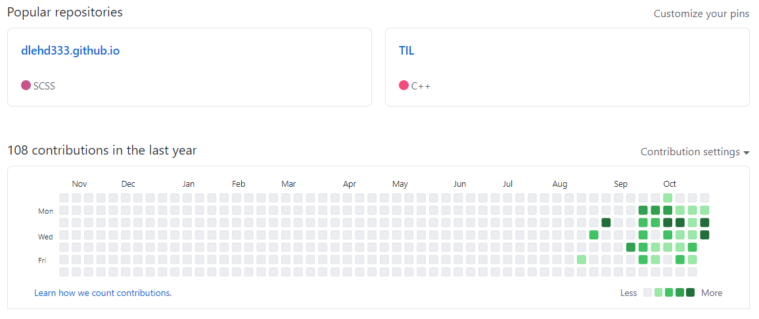Click the pink SCSS language dot
The height and width of the screenshot is (319, 759).
[x=26, y=86]
